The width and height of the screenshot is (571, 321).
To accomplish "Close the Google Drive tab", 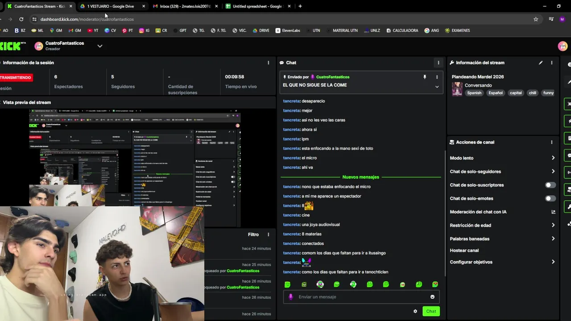I will [143, 6].
